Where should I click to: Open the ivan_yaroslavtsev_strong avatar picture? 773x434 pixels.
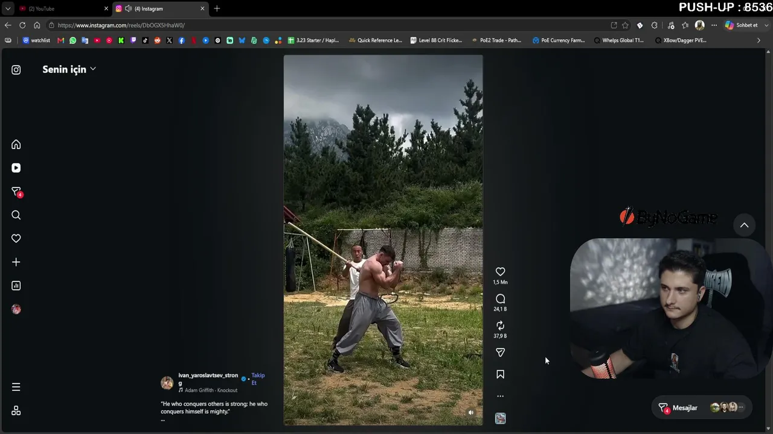pos(167,383)
